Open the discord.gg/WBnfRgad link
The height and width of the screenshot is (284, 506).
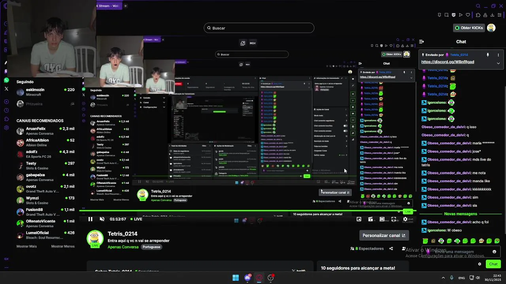tap(447, 62)
